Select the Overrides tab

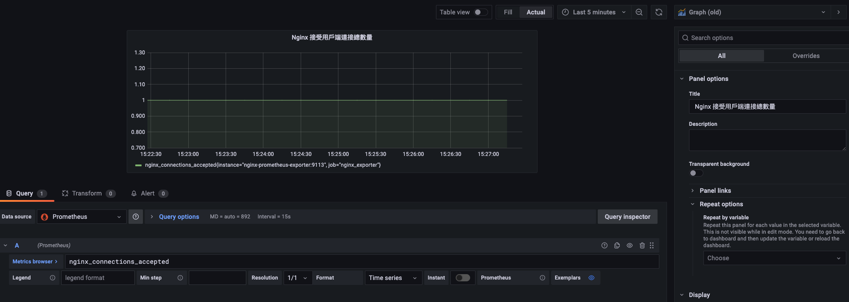pos(806,56)
